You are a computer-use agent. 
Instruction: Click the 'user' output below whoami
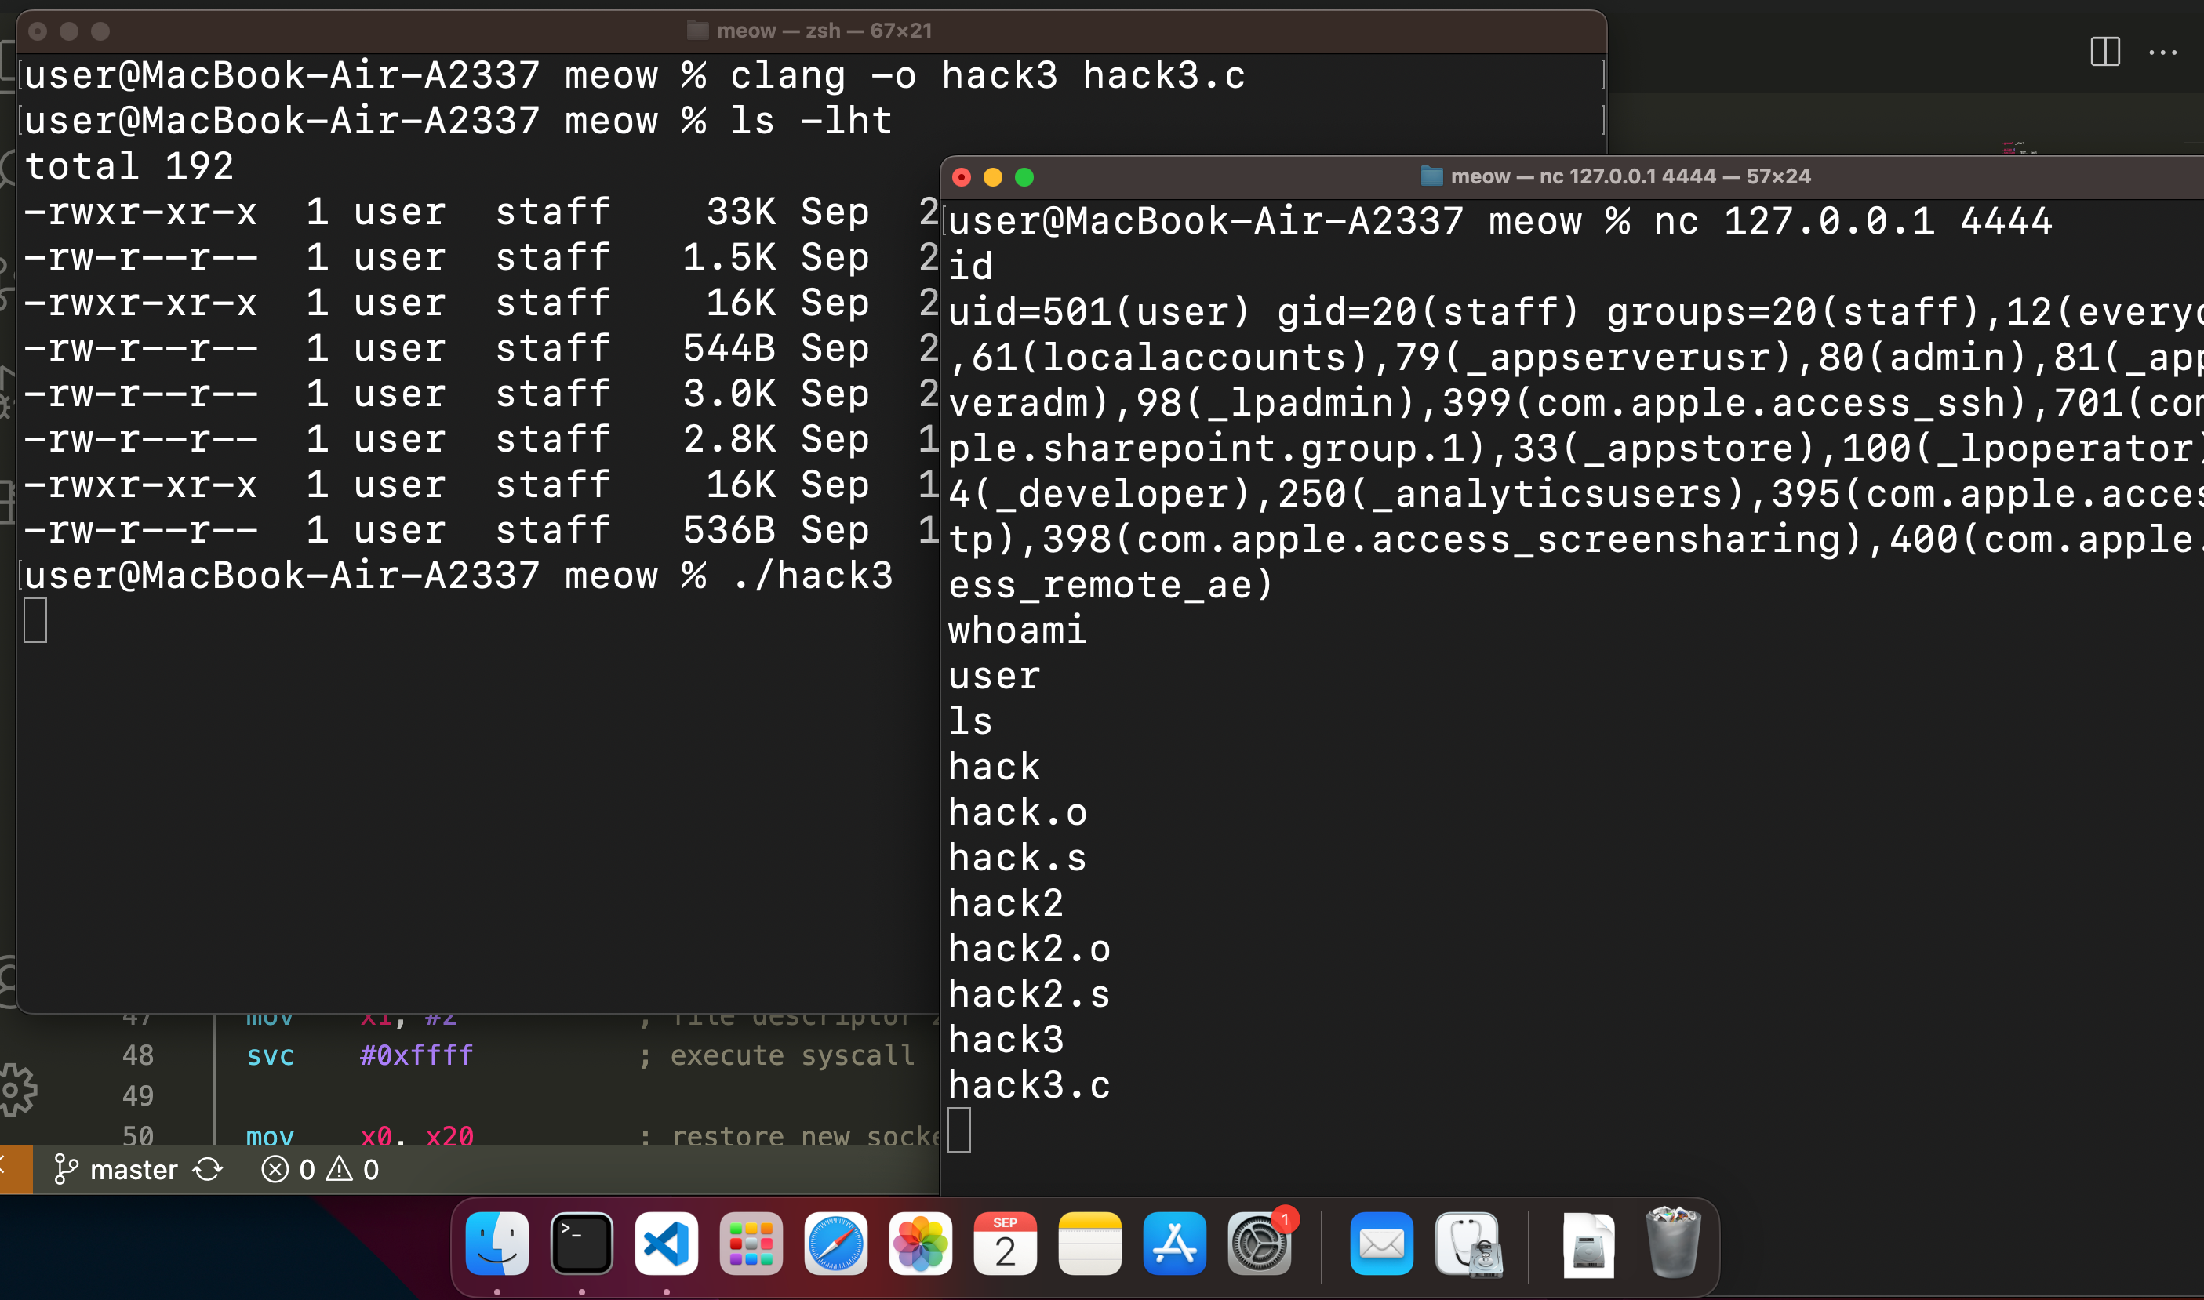click(x=995, y=677)
